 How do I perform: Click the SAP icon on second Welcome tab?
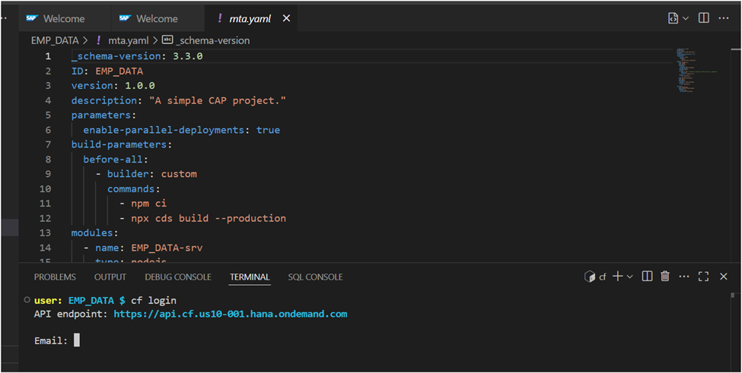(125, 18)
